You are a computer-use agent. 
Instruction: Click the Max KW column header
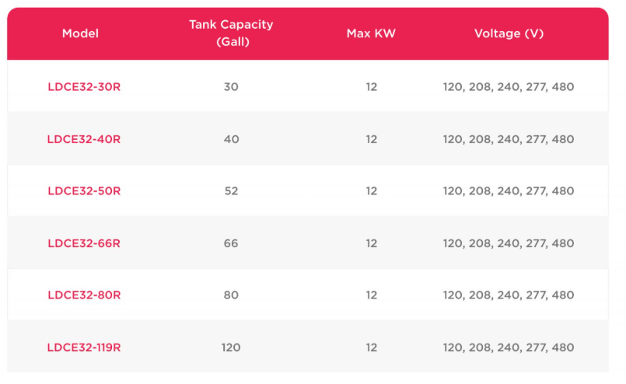click(x=371, y=34)
